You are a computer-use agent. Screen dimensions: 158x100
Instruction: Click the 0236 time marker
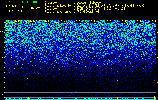93,21
